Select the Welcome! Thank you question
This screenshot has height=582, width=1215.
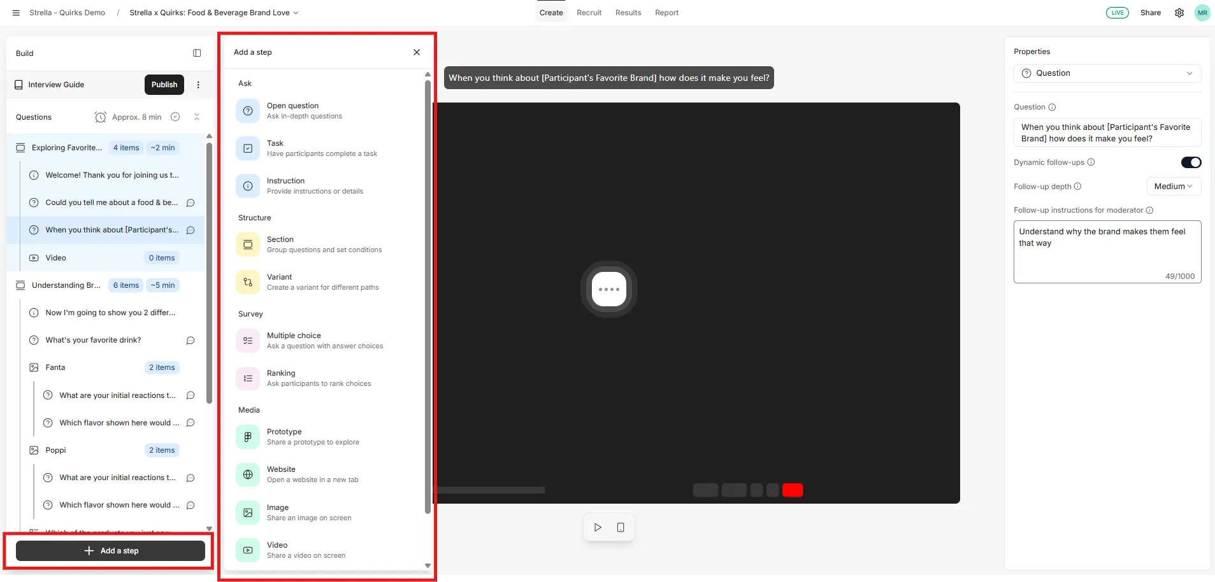pos(112,175)
